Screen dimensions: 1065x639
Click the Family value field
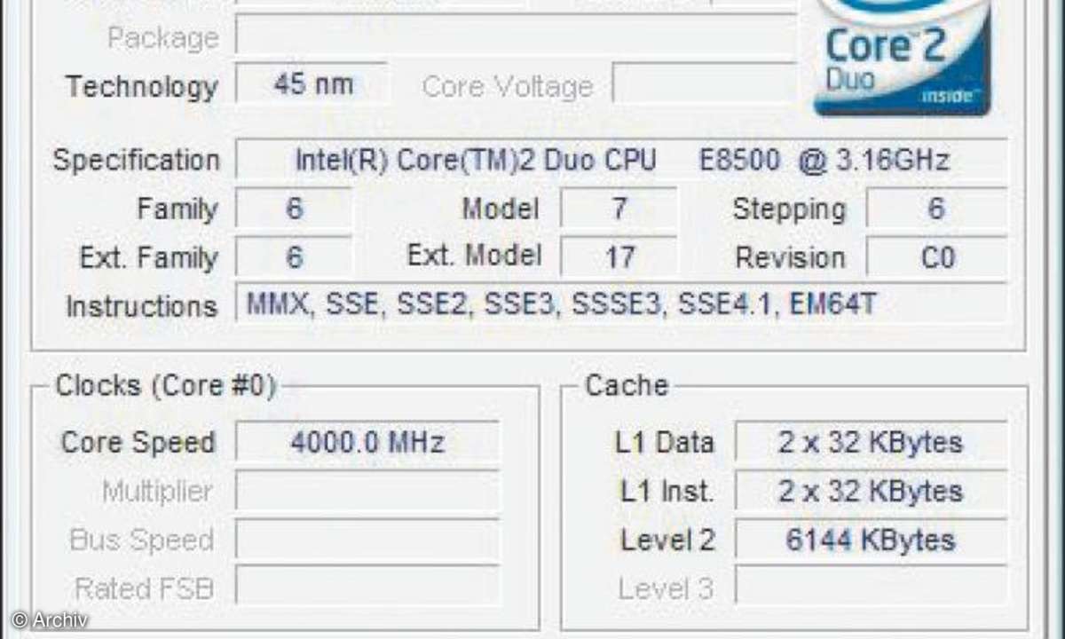(x=294, y=209)
